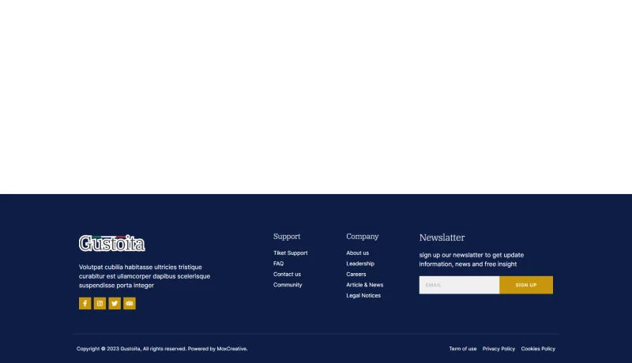The width and height of the screenshot is (632, 363).
Task: View the Careers link
Action: click(x=356, y=275)
